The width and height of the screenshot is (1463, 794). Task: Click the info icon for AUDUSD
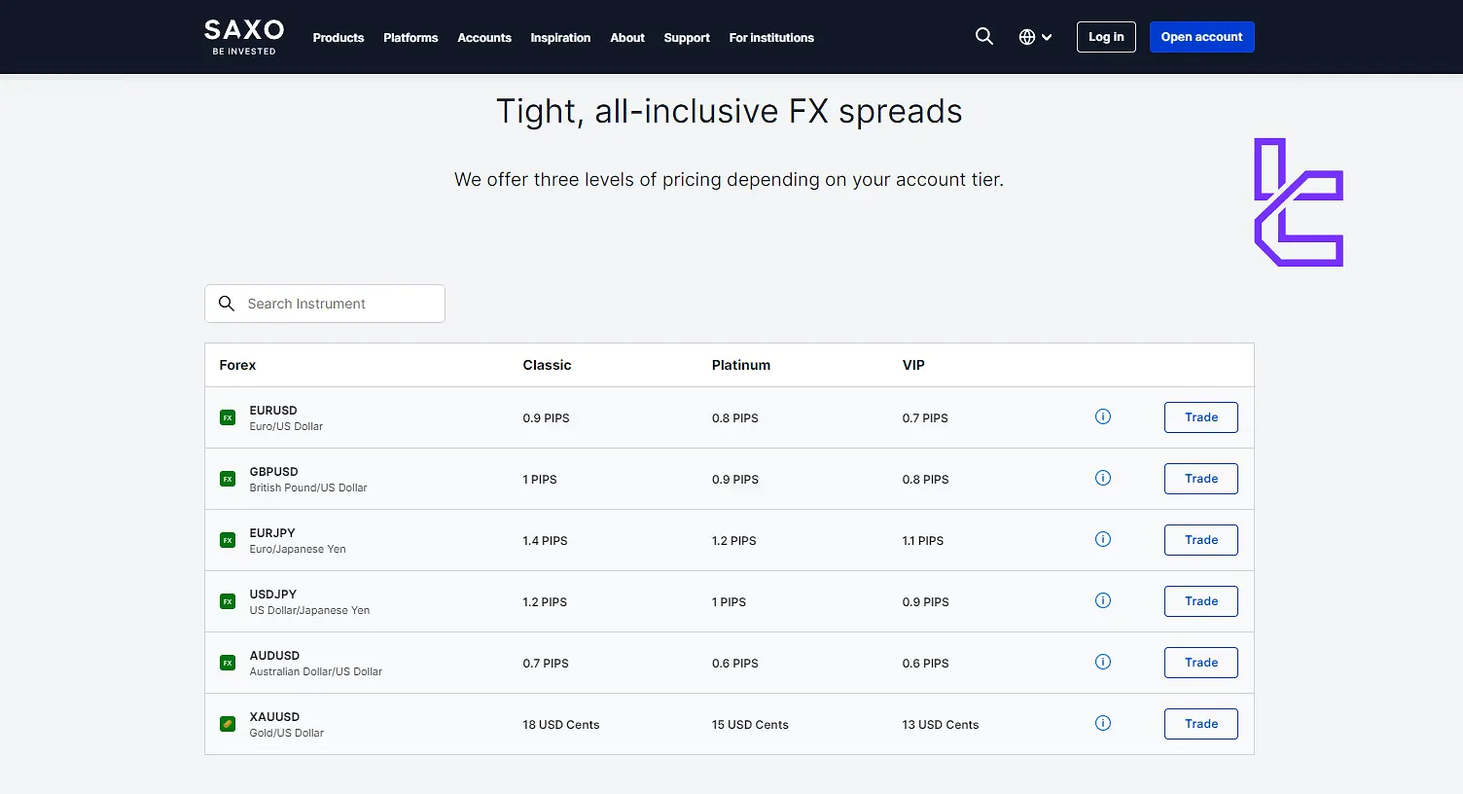(1103, 662)
